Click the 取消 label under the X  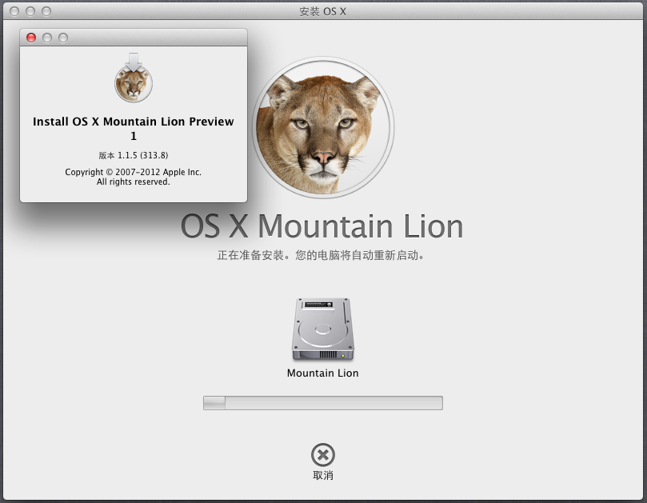(x=322, y=476)
